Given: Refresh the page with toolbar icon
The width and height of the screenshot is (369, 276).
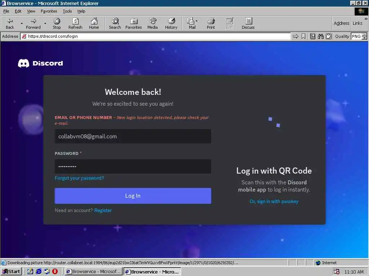Looking at the screenshot, I should 75,23.
